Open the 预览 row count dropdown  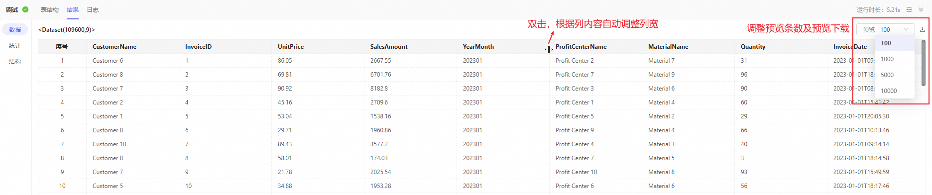coord(885,30)
